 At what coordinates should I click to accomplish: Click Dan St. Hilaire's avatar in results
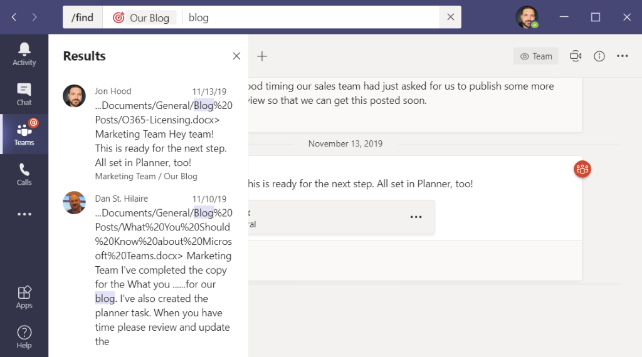[74, 202]
